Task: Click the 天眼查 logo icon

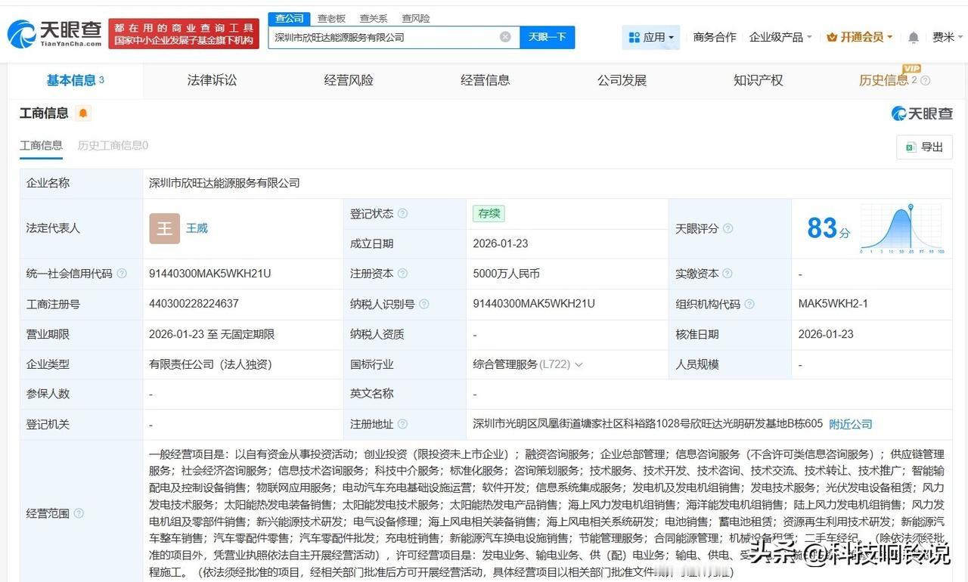Action: pyautogui.click(x=23, y=33)
